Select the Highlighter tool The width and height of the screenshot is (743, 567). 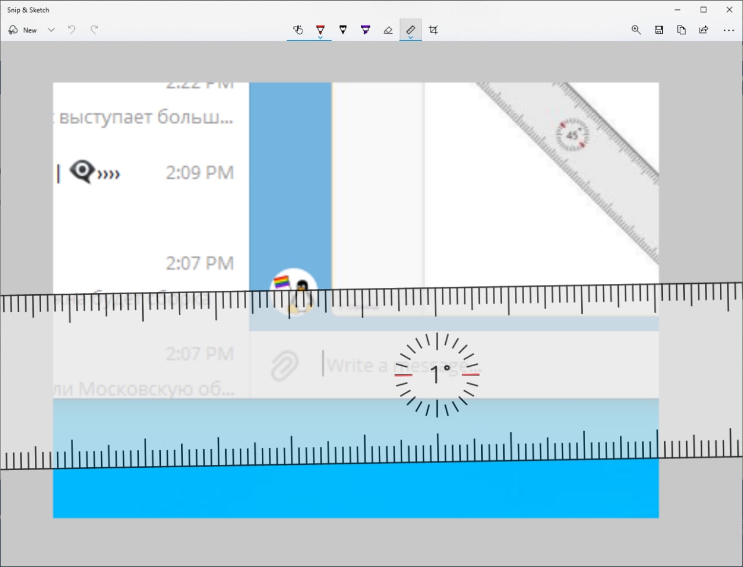tap(365, 30)
